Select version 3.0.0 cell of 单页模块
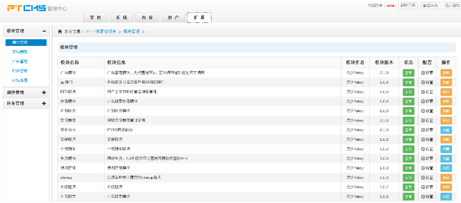461x203 pixels. pyautogui.click(x=384, y=159)
